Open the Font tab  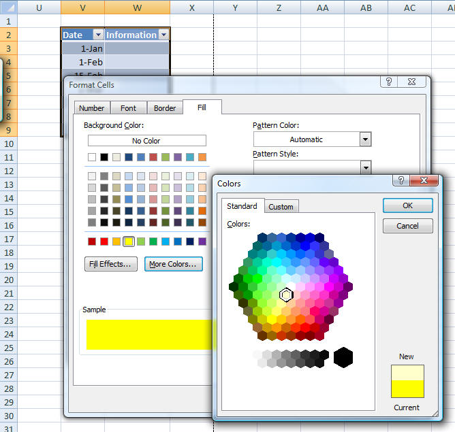coord(128,108)
